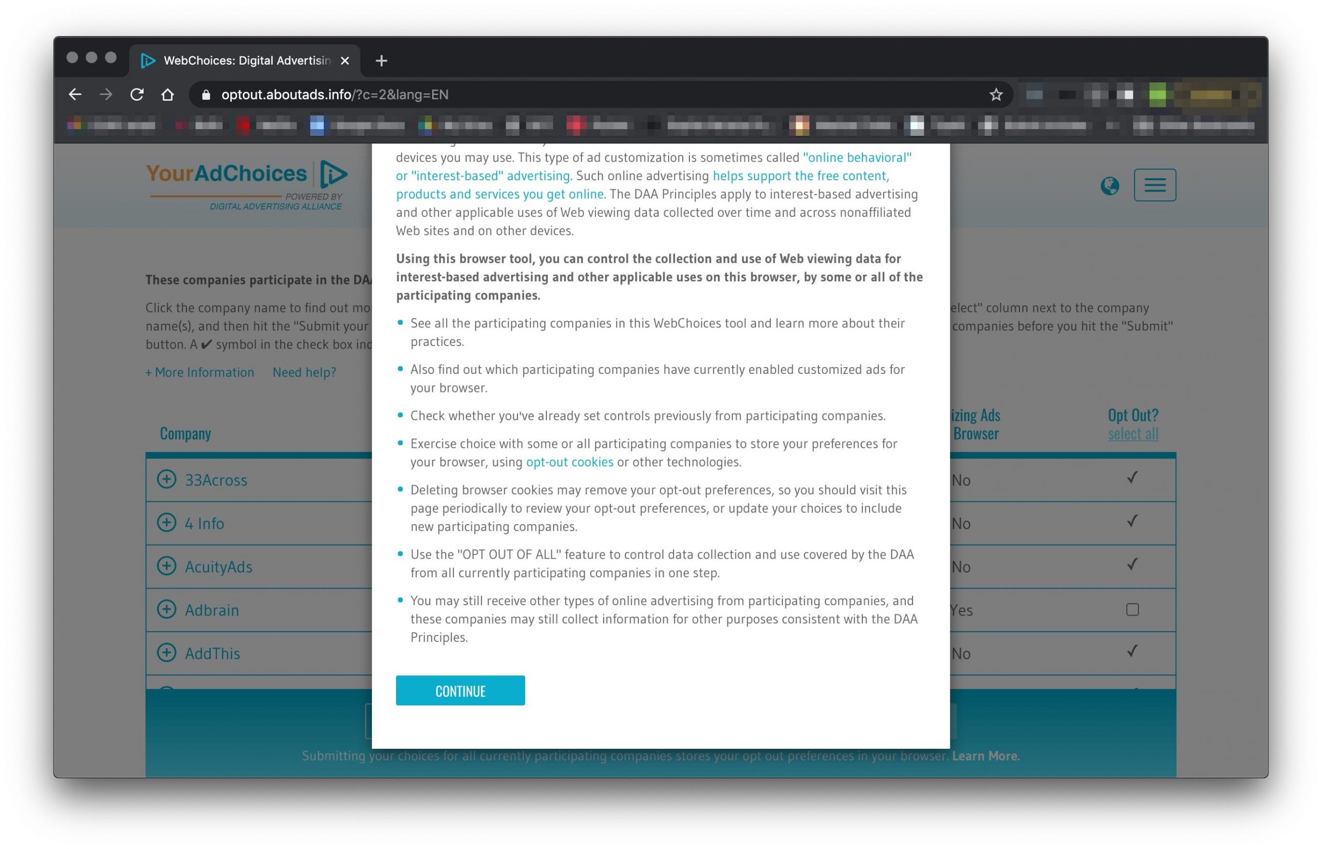Click the Learn More link at bottom
The image size is (1322, 849).
pos(986,754)
